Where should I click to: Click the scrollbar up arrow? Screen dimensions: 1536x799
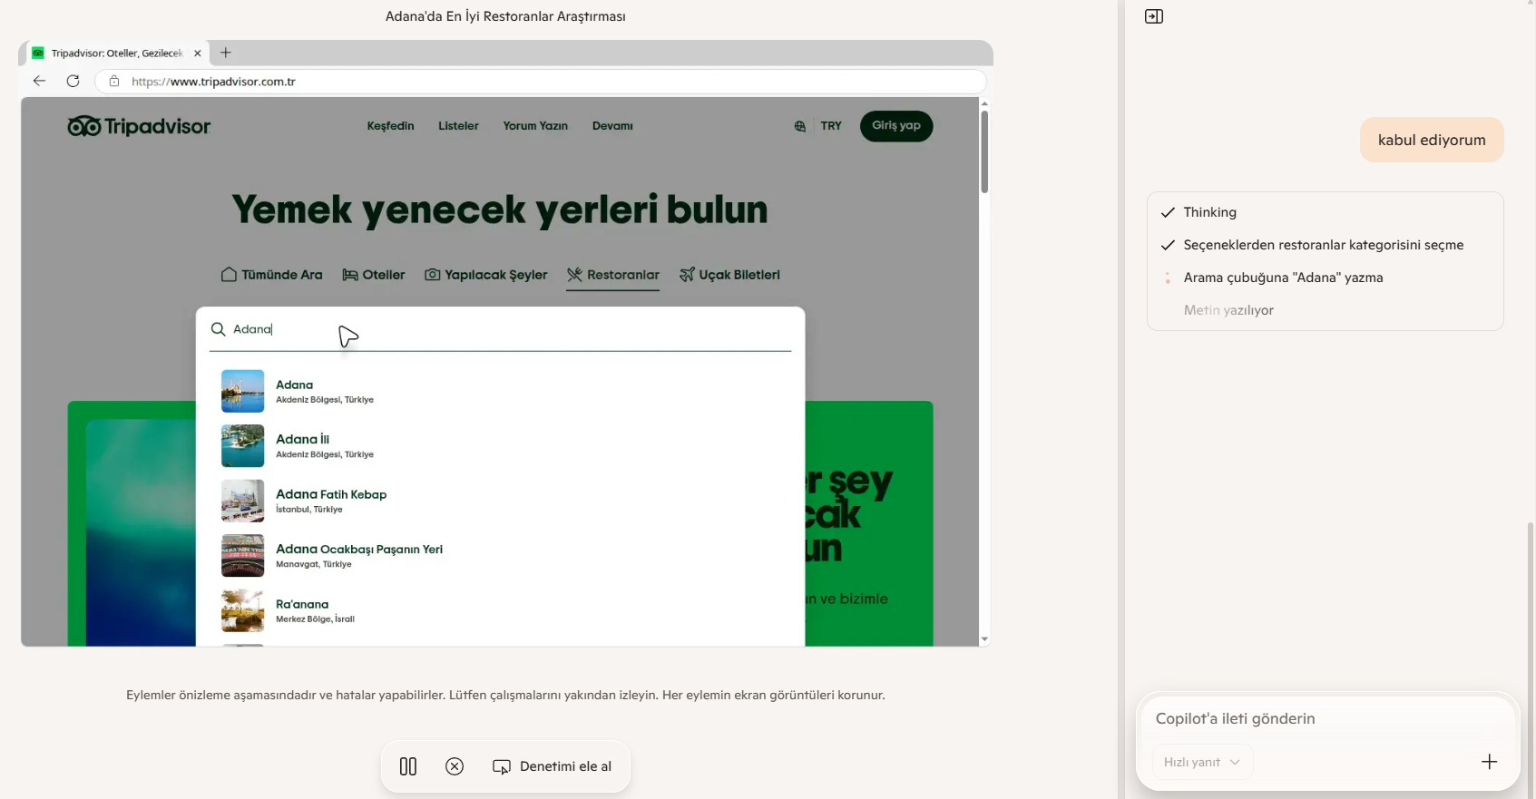click(984, 103)
